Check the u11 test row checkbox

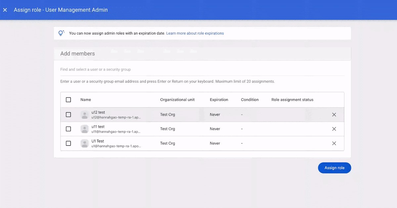tap(68, 129)
